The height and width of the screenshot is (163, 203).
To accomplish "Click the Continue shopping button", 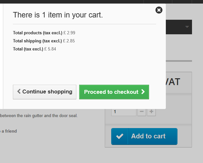I will (45, 92).
